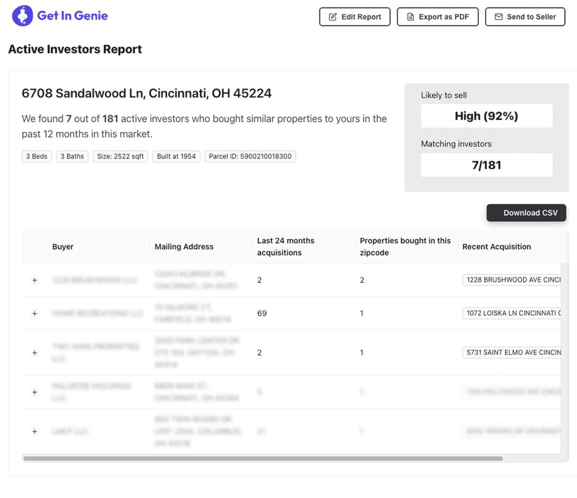577x498 pixels.
Task: Select the 3 Beds property chip
Action: (x=36, y=156)
